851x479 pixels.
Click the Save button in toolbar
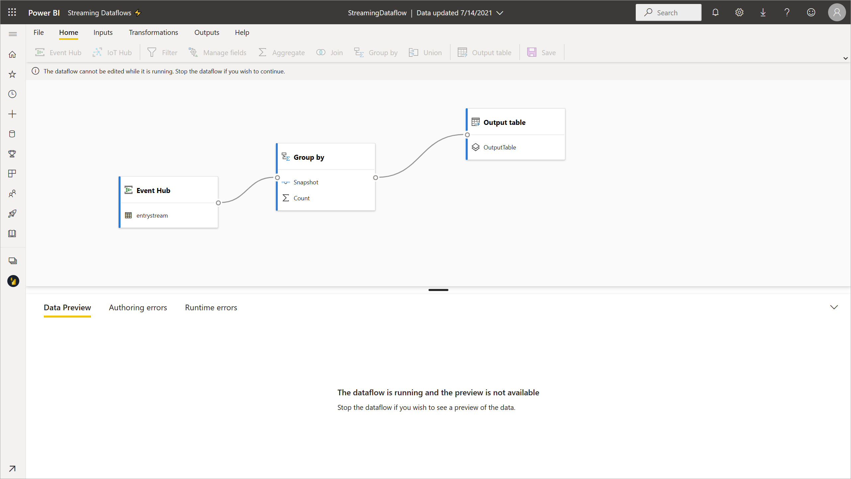[542, 52]
